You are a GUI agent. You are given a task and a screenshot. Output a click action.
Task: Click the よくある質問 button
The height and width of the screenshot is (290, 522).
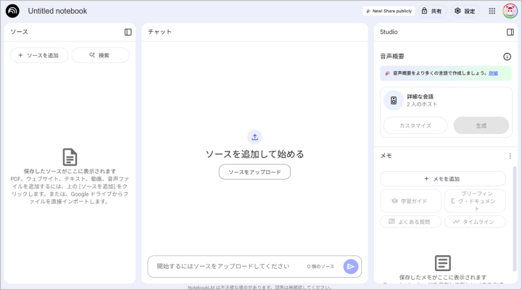[x=410, y=222]
